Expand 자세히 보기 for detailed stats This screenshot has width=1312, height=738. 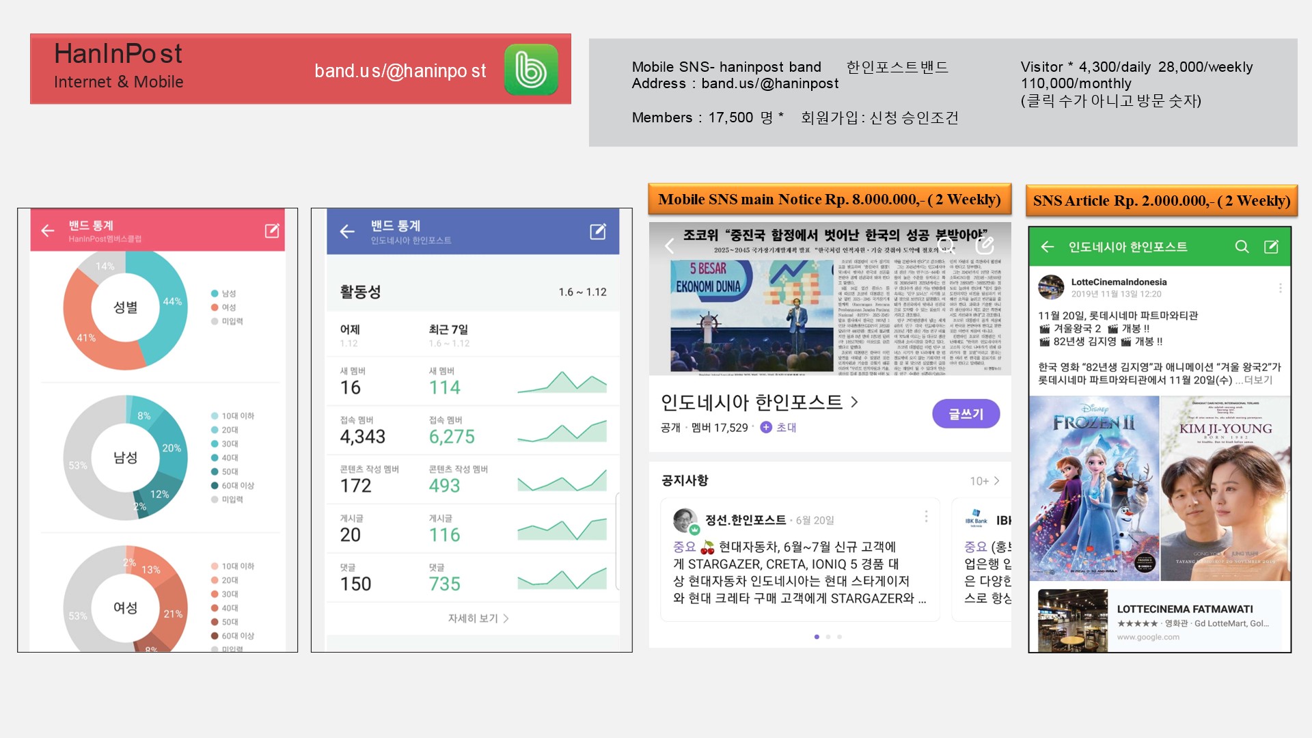click(x=478, y=618)
